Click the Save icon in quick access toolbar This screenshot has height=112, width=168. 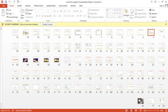tap(6, 2)
